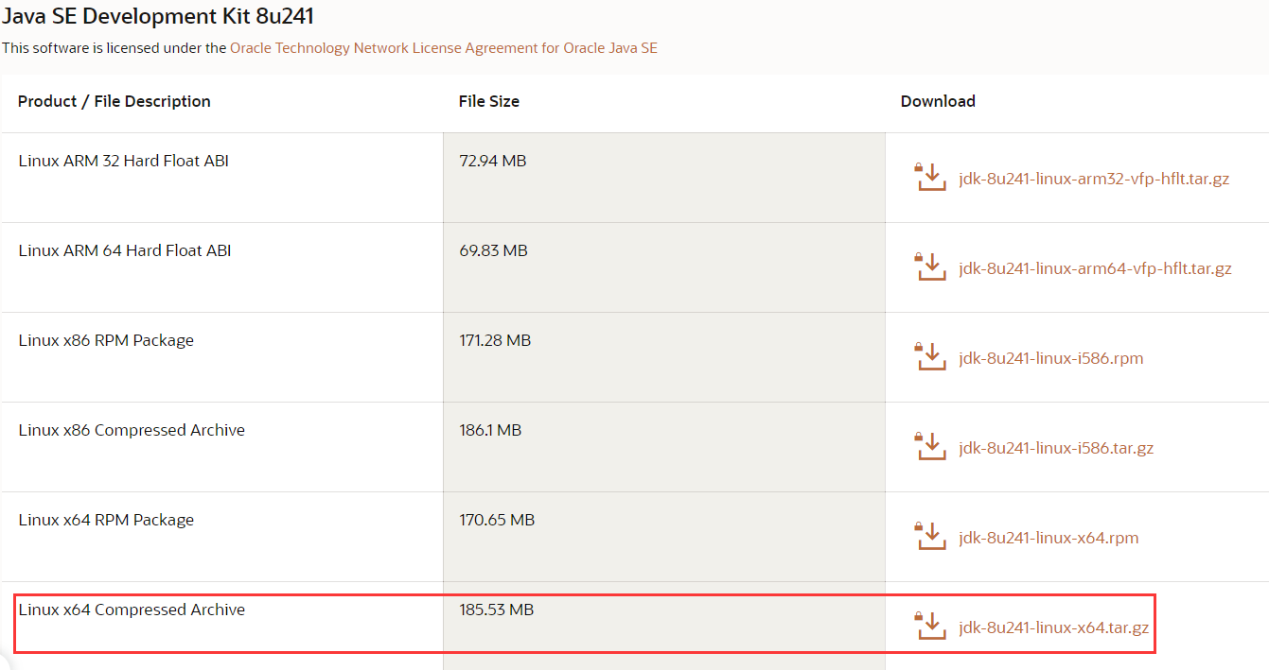Select Linux x64 Compressed Archive text
Image resolution: width=1269 pixels, height=670 pixels.
(132, 610)
